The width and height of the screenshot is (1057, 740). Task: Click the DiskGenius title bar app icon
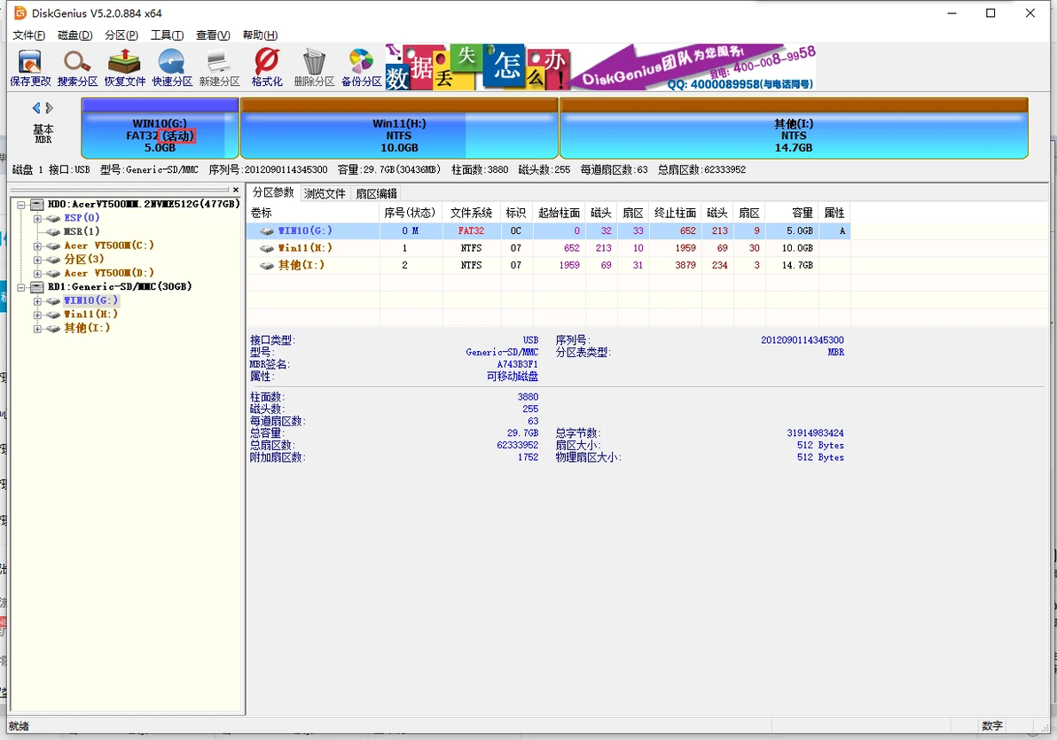pos(20,12)
